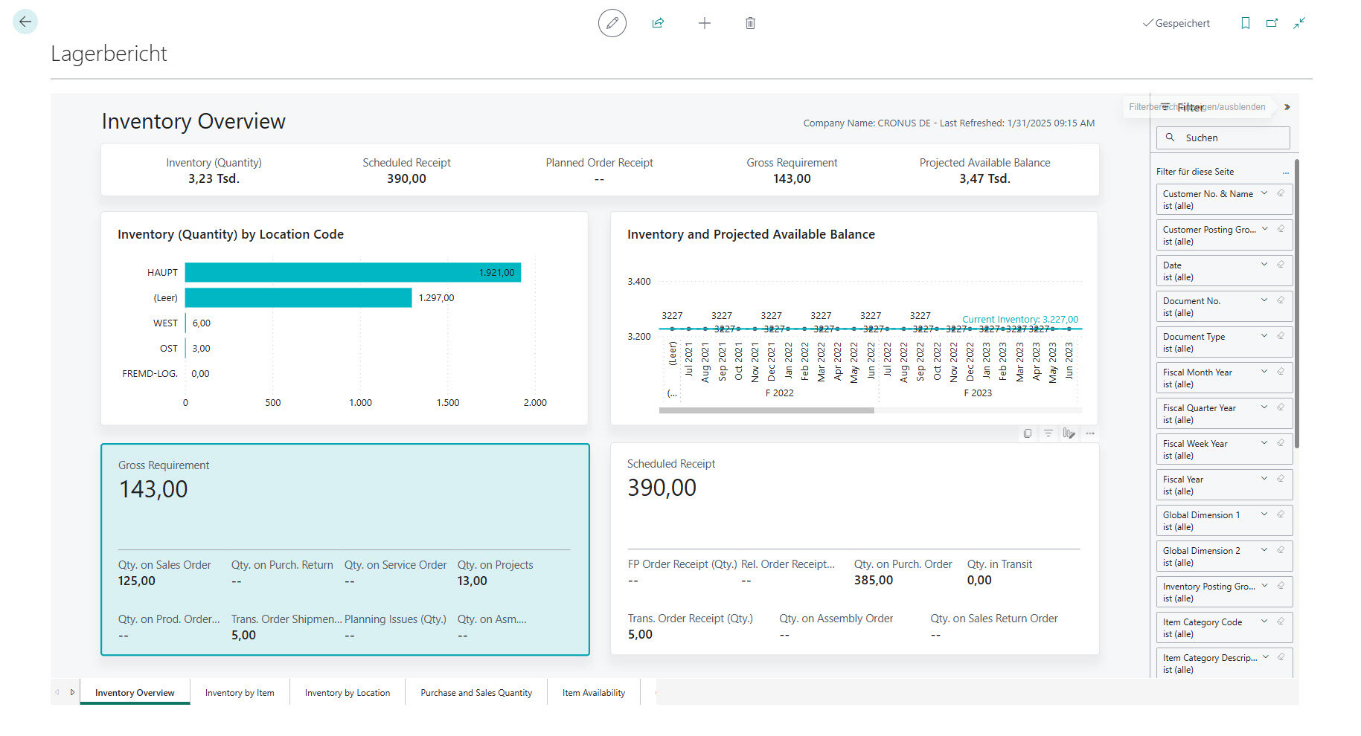
Task: Expand the Fiscal Month Year filter
Action: pos(1264,372)
